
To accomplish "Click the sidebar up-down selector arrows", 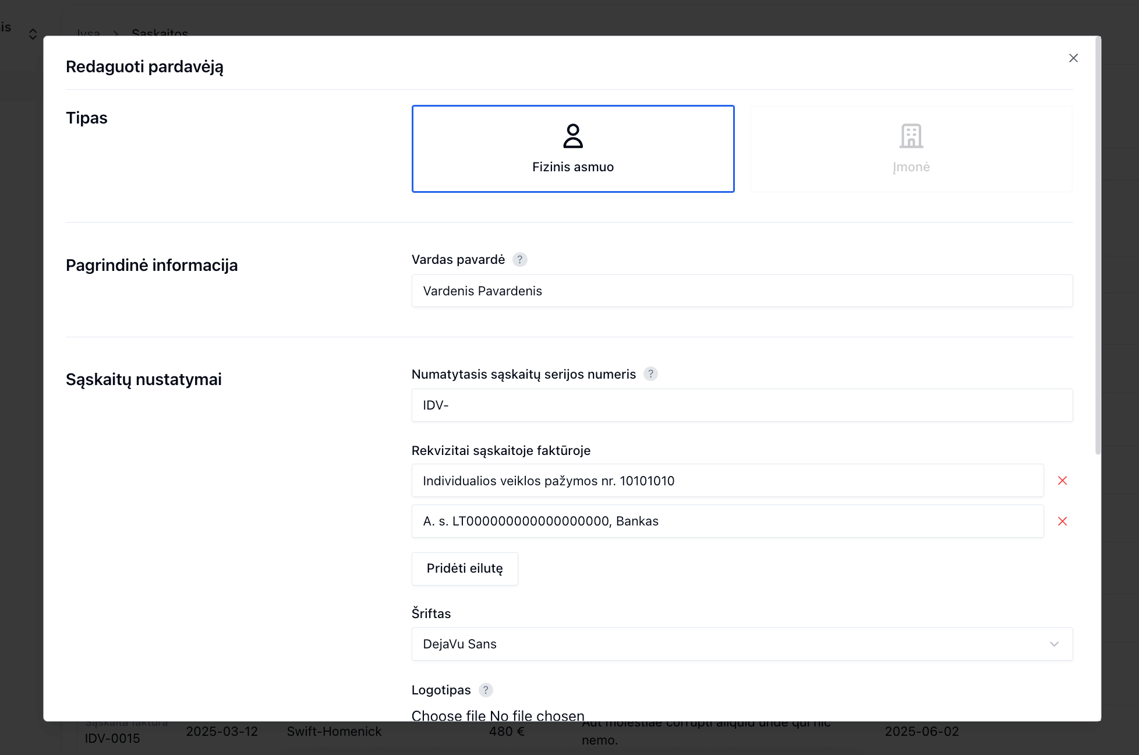I will coord(33,34).
